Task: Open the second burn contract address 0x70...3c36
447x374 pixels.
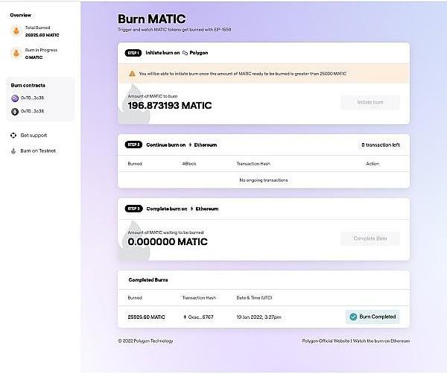Action: click(34, 111)
